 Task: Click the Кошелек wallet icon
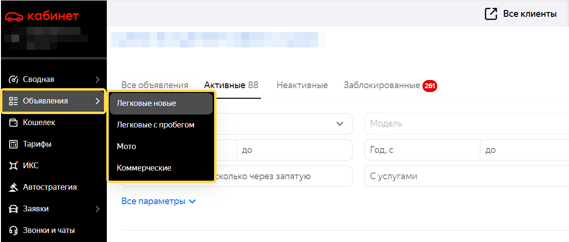tap(13, 123)
